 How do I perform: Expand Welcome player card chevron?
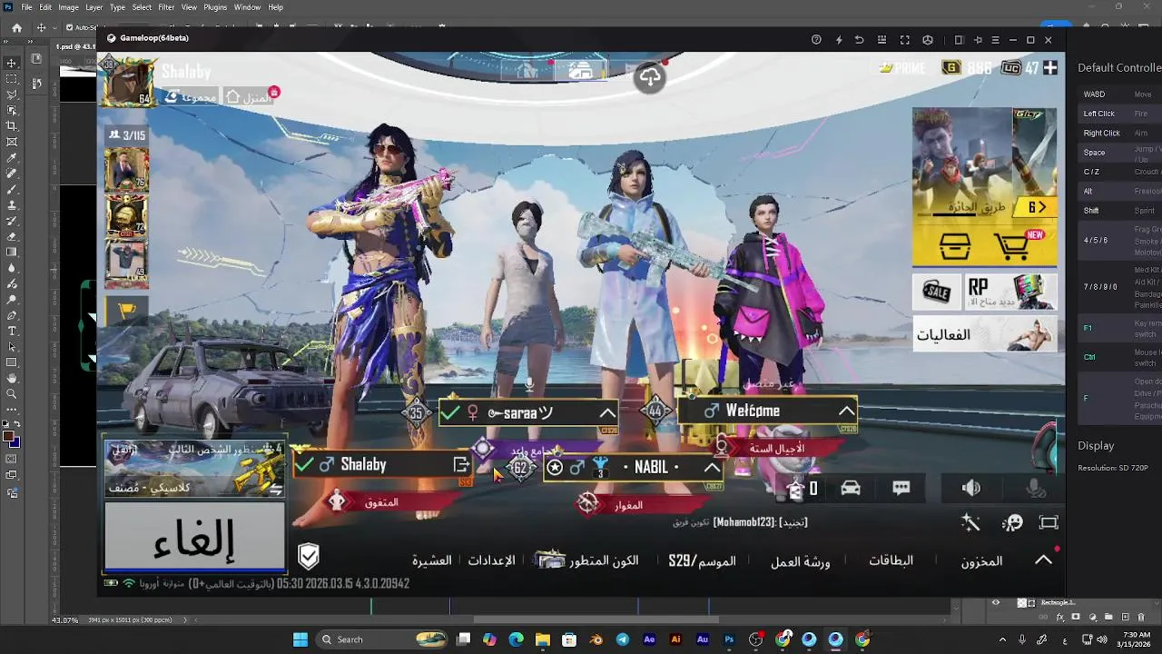click(x=845, y=411)
